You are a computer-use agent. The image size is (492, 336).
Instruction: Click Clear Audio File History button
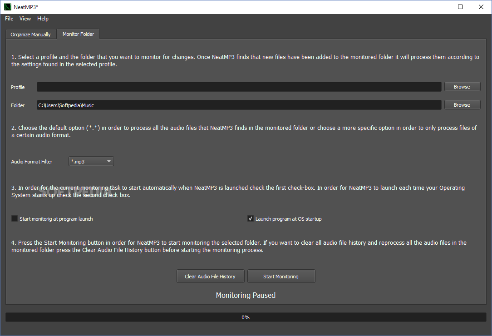click(210, 277)
